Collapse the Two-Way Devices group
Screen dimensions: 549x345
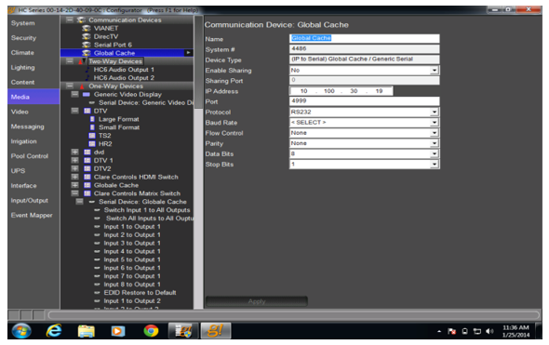pyautogui.click(x=70, y=61)
